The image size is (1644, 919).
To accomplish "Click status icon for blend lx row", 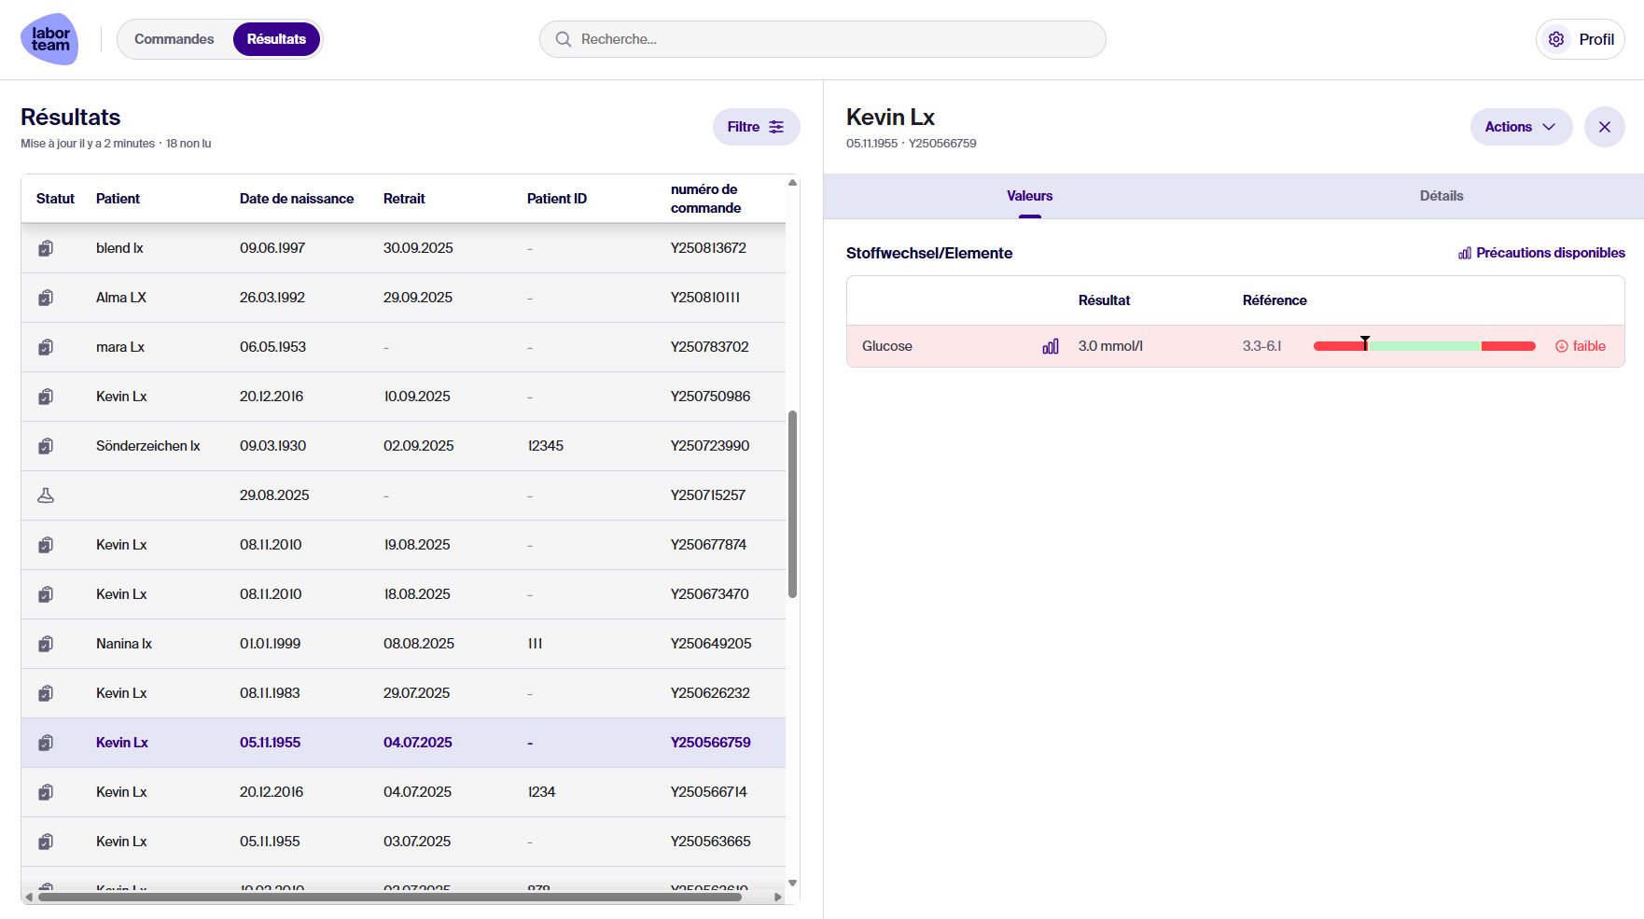I will coord(46,248).
